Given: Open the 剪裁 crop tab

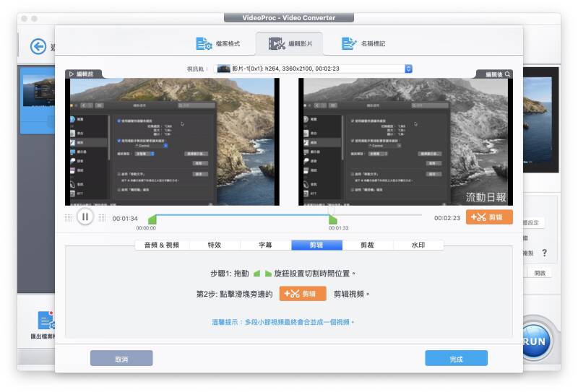Looking at the screenshot, I should (368, 245).
